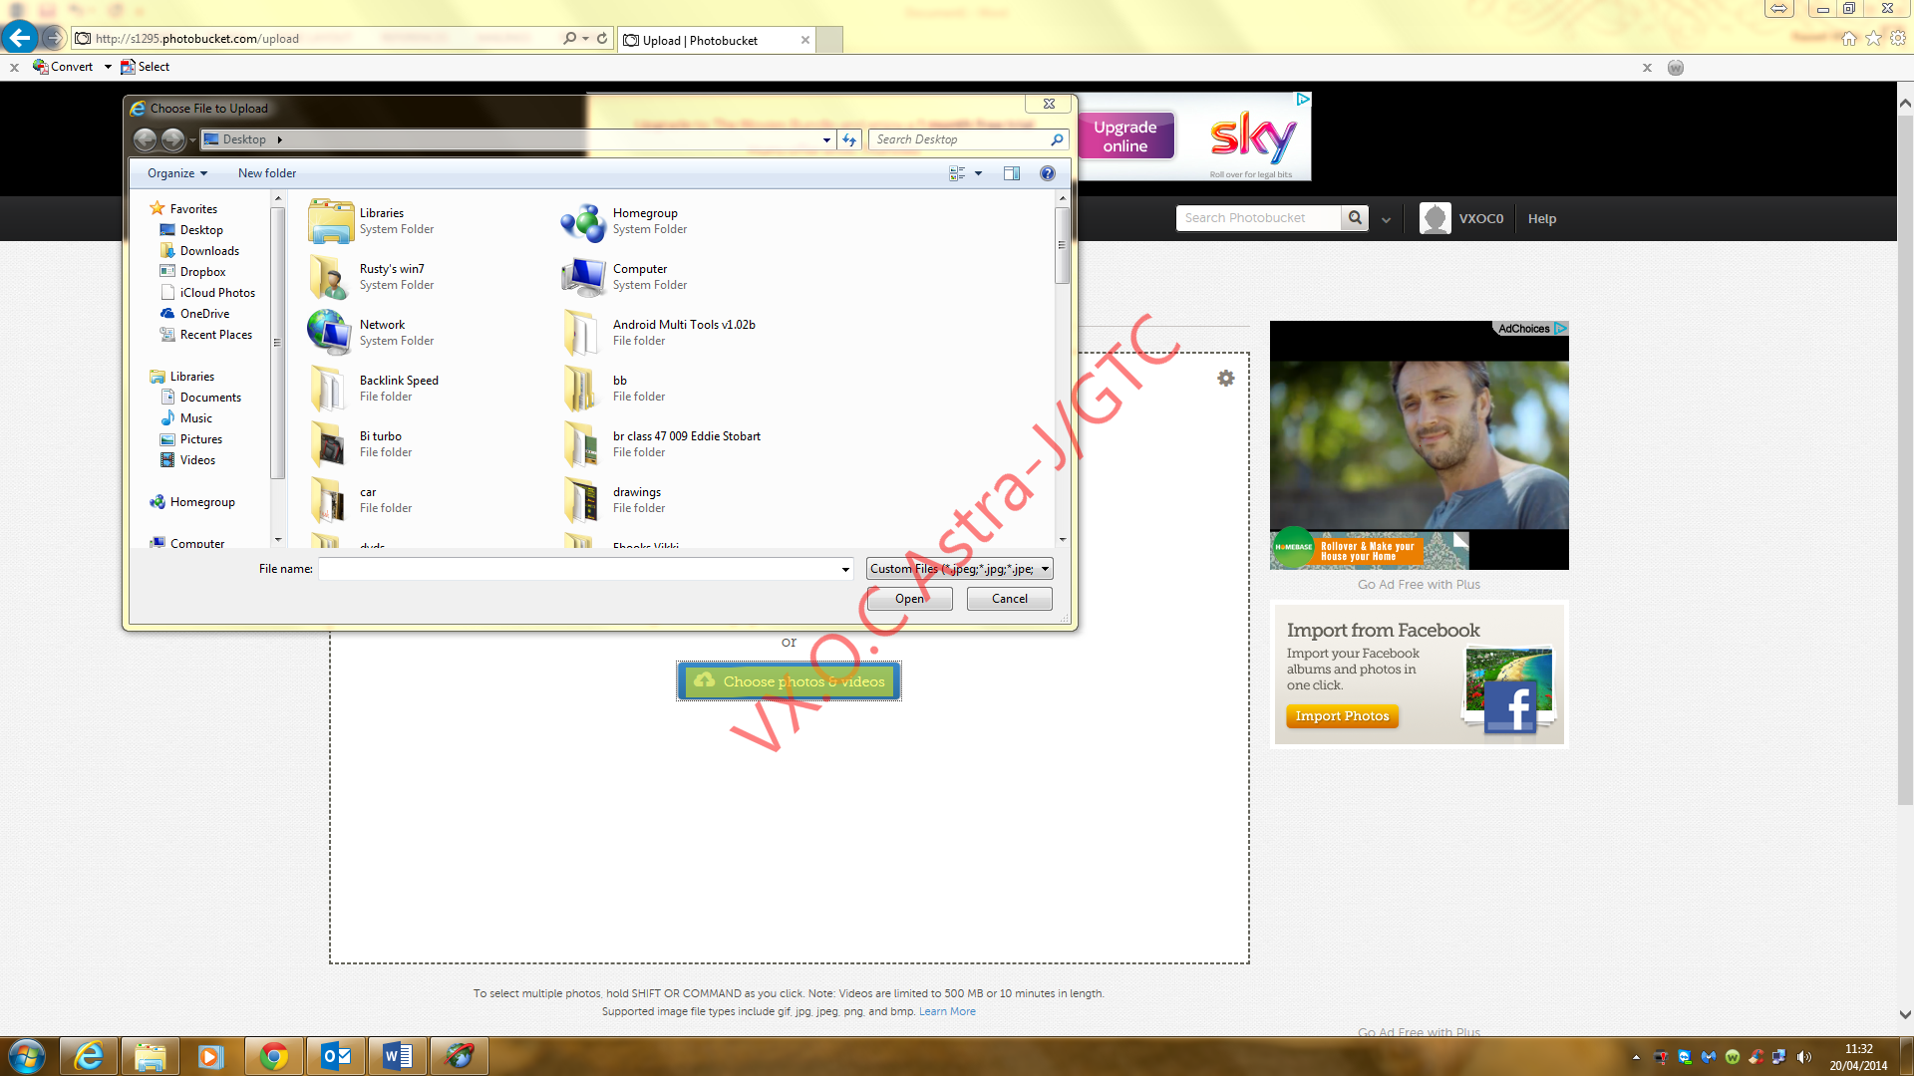This screenshot has height=1076, width=1914.
Task: Select Downloads in Favorites list
Action: pyautogui.click(x=209, y=251)
